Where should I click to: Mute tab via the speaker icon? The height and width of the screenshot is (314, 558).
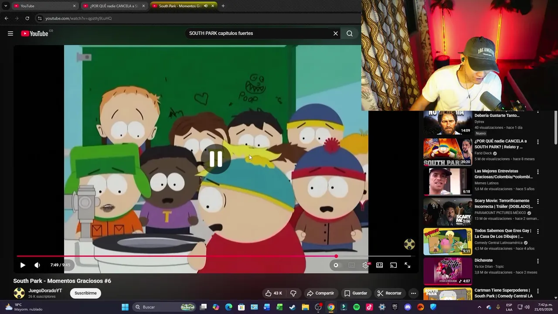pyautogui.click(x=206, y=6)
